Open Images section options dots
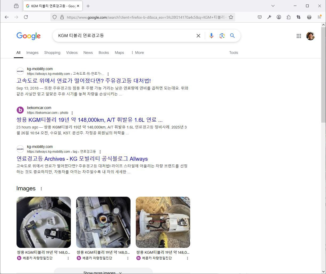326x274 pixels. pyautogui.click(x=41, y=189)
